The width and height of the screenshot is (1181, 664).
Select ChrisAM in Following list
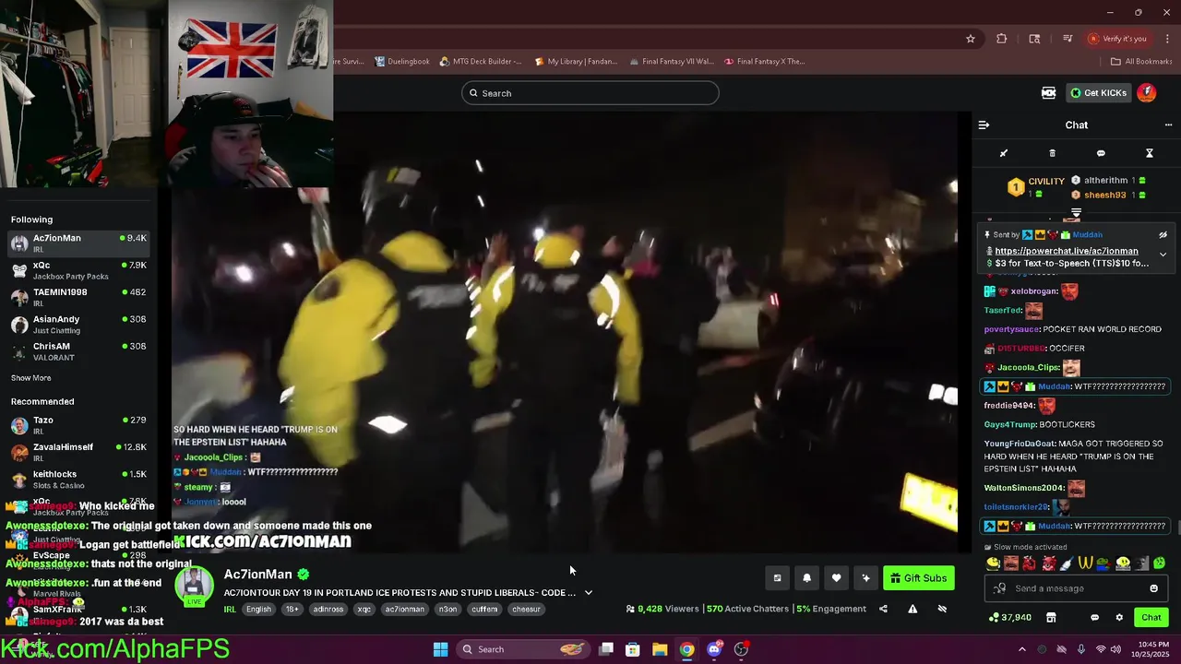tap(78, 351)
